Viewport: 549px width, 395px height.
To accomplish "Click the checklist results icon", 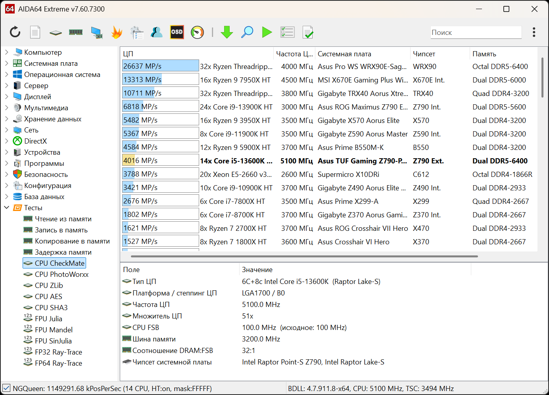I will pyautogui.click(x=287, y=32).
